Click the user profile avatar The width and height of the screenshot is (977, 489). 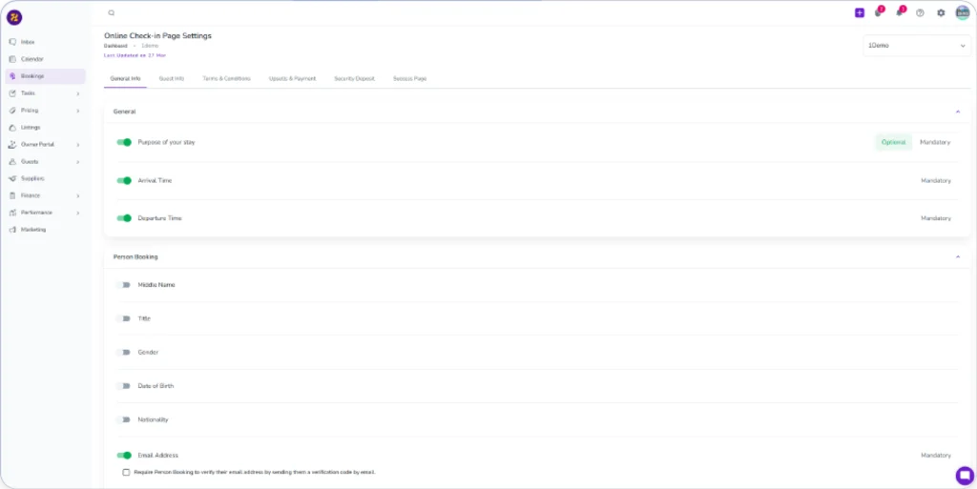point(962,12)
